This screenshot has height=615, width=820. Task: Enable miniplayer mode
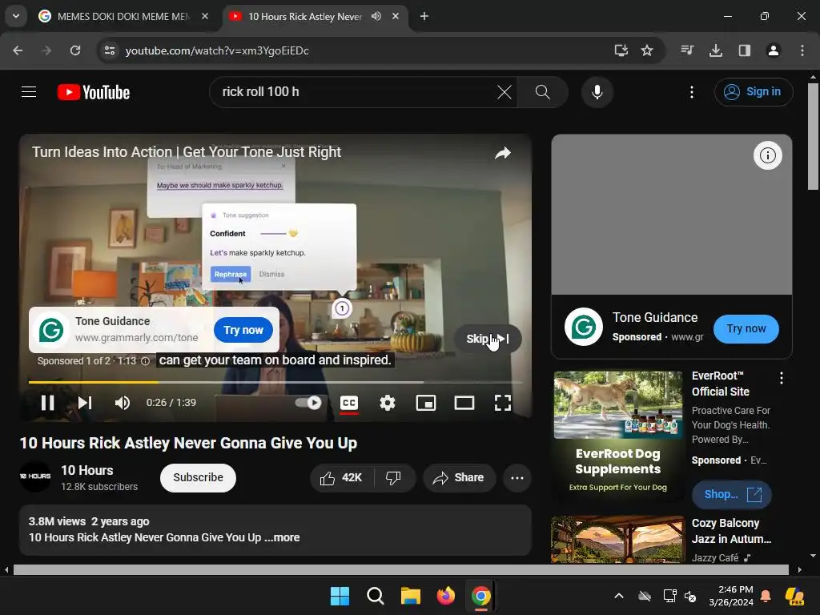[426, 403]
